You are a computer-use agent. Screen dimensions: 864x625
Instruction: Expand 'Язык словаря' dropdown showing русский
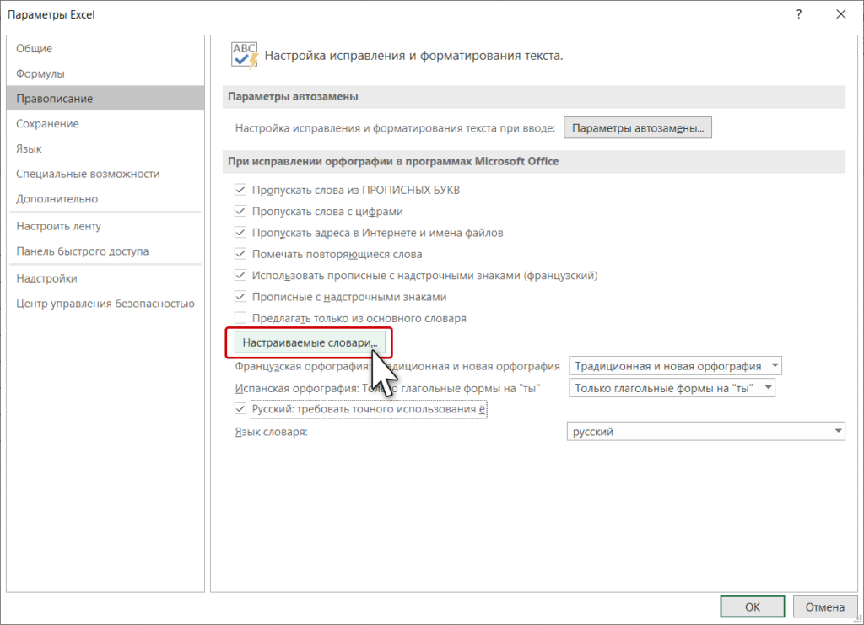[706, 432]
